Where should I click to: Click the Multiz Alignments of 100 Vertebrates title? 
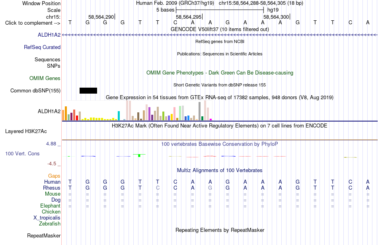coord(220,171)
